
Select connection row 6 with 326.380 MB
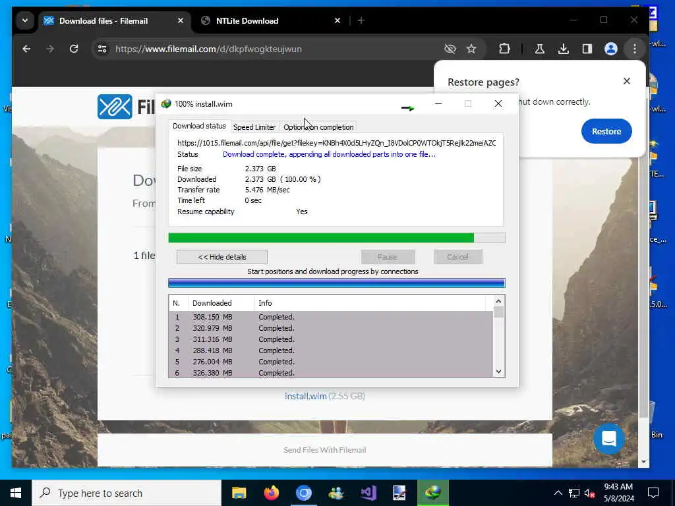(331, 373)
